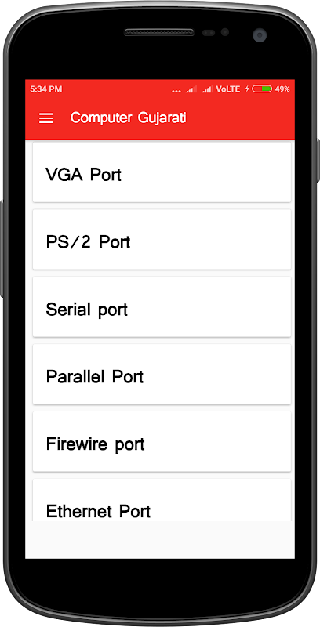Select the Parallel Port entry
Screen dimensions: 320x627
[x=162, y=374]
